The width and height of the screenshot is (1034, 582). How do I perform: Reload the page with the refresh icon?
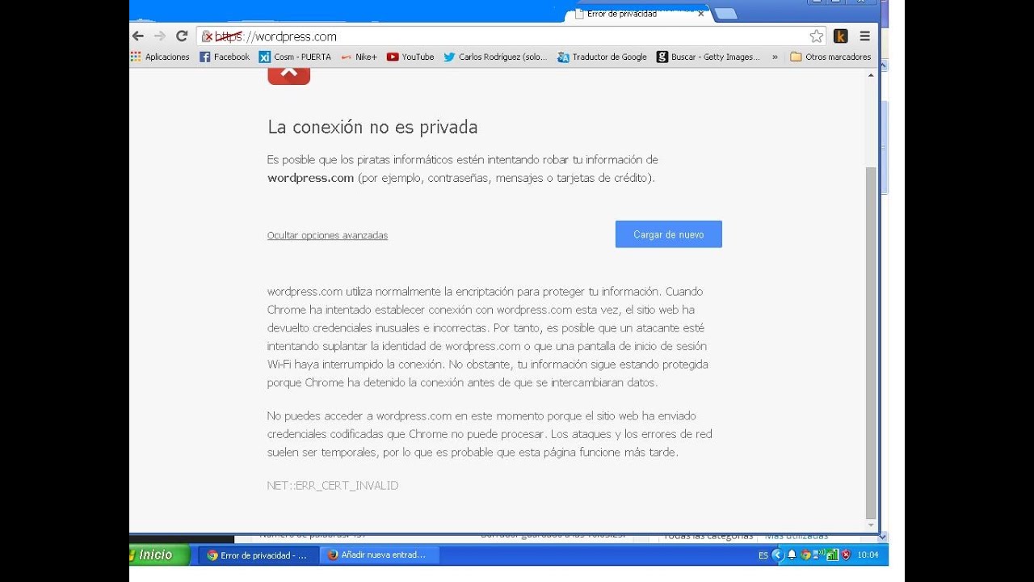point(182,36)
